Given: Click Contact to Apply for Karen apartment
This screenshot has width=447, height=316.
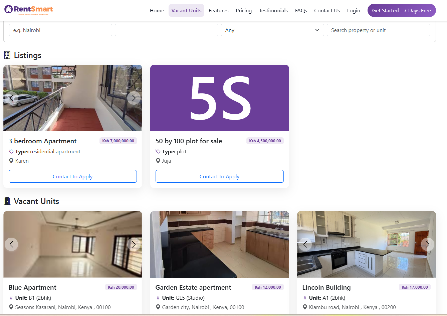Looking at the screenshot, I should tap(73, 176).
